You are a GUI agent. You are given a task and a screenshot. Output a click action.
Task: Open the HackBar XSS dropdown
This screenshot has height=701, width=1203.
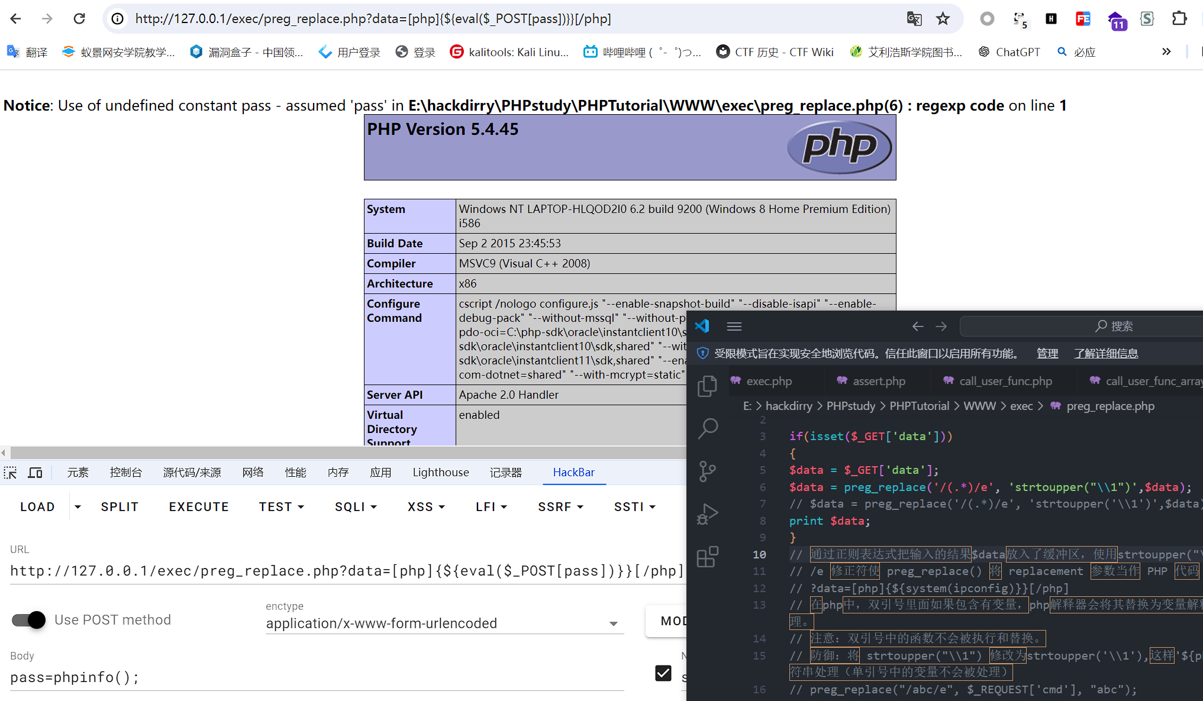(426, 507)
